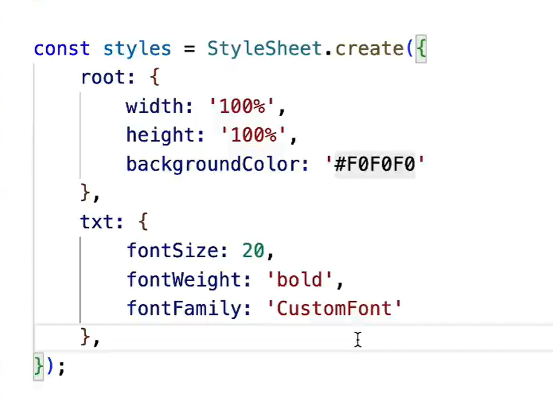Click the number 20 value
This screenshot has height=414, width=553.
253,251
